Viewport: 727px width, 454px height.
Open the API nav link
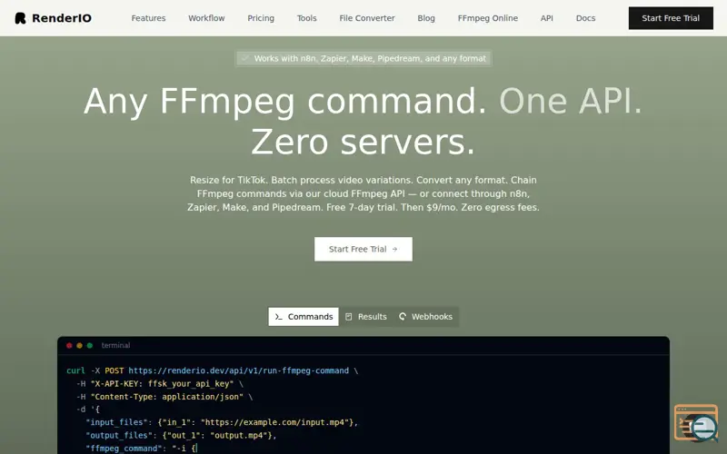pos(547,18)
